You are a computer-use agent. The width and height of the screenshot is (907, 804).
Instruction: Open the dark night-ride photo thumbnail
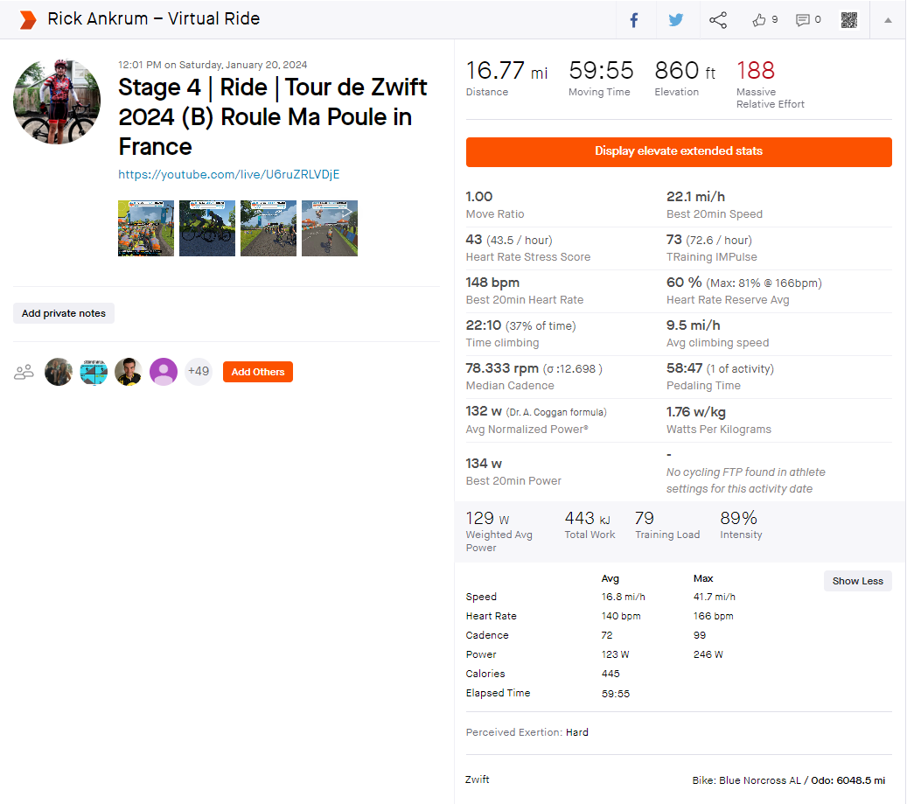207,227
